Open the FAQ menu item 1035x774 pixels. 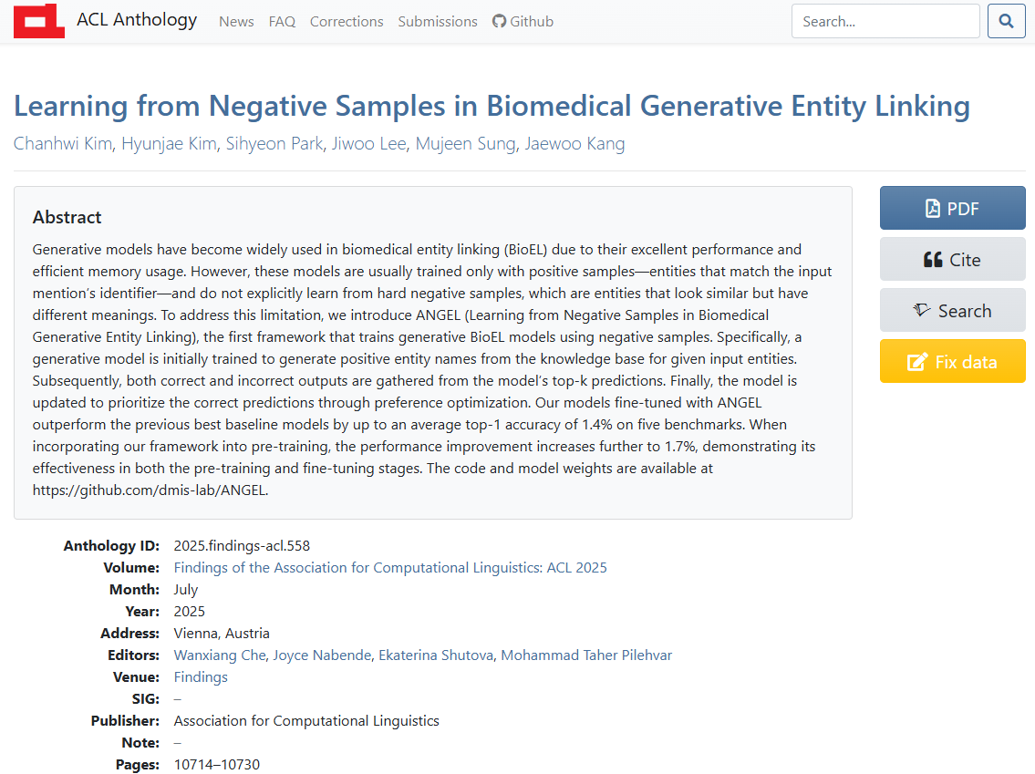282,21
